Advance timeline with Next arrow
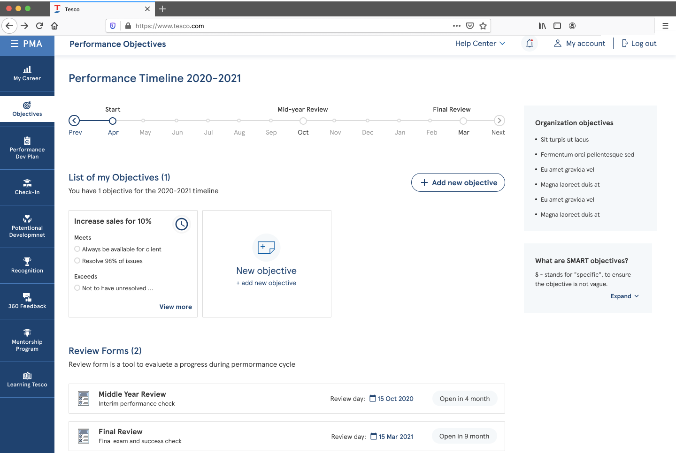 [499, 121]
